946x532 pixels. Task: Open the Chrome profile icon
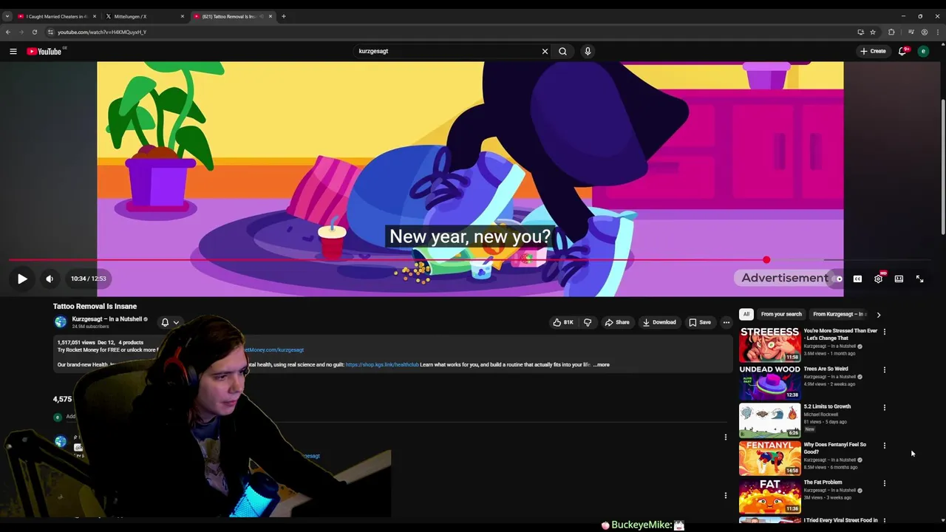(x=924, y=32)
